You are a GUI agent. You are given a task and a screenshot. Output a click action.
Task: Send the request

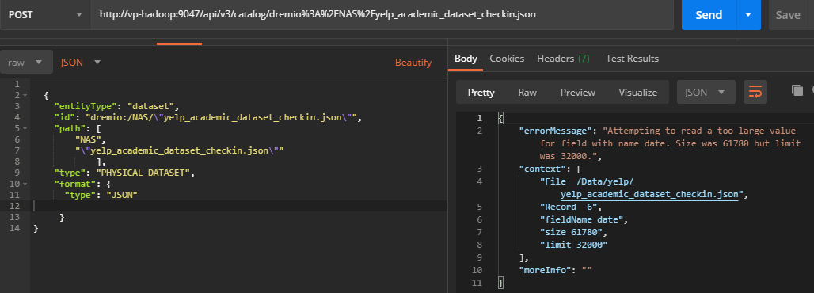(x=709, y=15)
